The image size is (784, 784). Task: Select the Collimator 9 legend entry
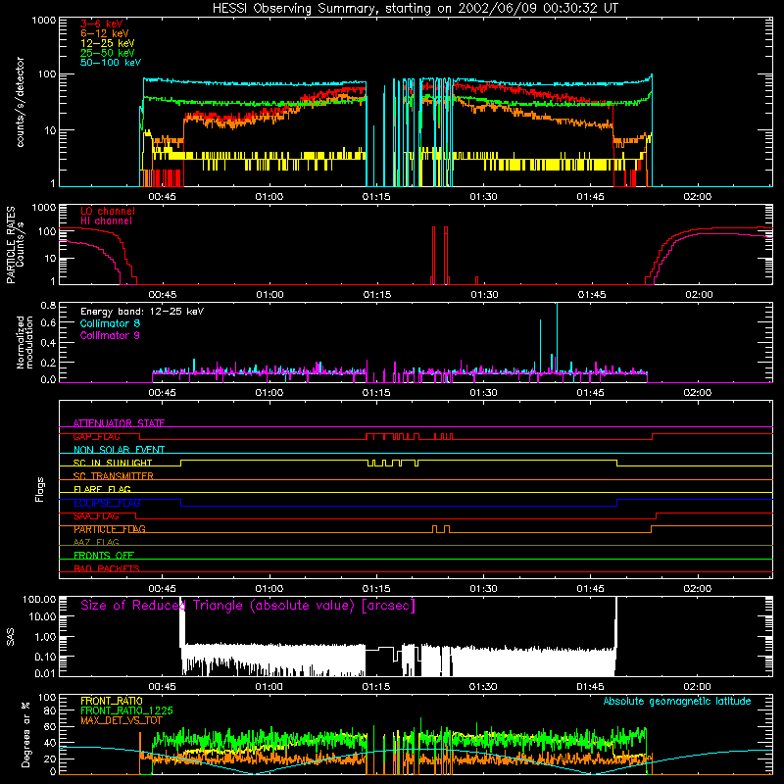point(110,335)
